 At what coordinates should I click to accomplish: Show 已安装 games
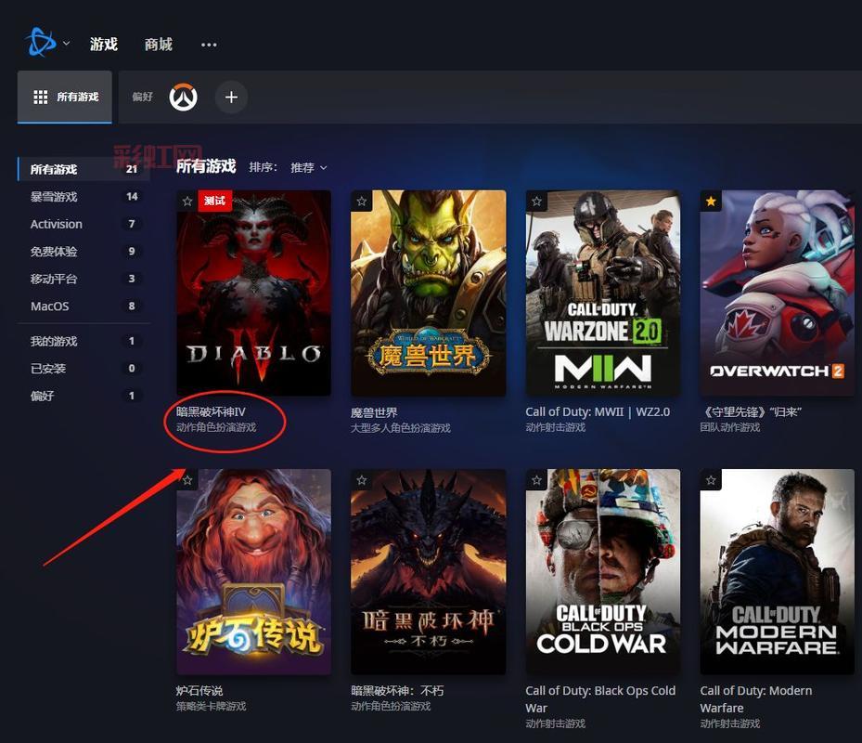coord(84,368)
